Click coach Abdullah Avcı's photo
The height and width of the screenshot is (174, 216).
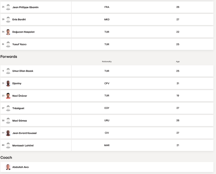coord(8,167)
